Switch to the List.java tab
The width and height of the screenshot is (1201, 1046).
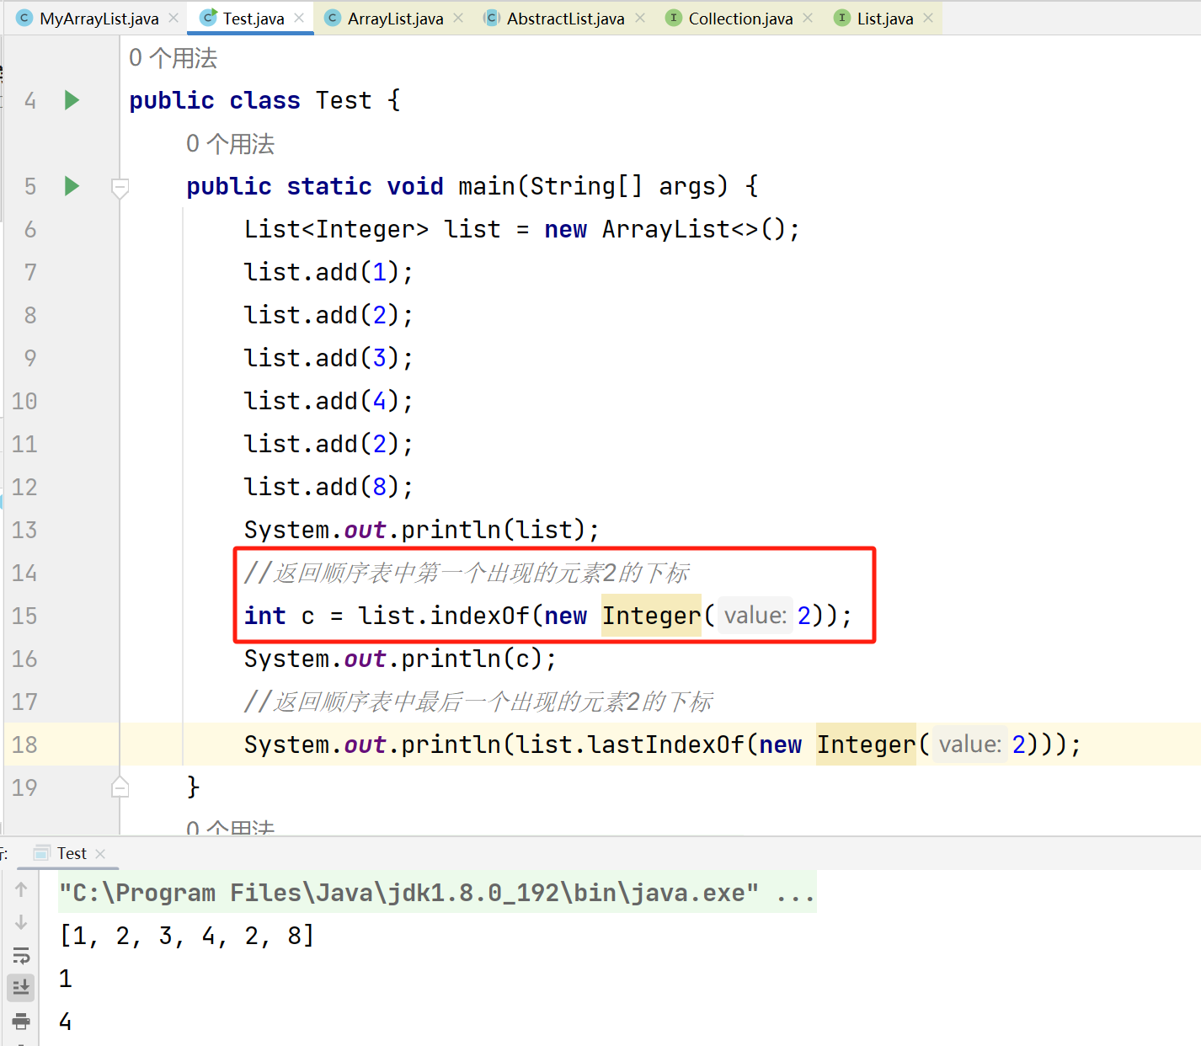884,19
